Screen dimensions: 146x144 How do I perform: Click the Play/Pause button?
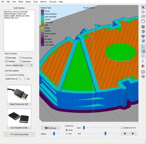click(51, 128)
